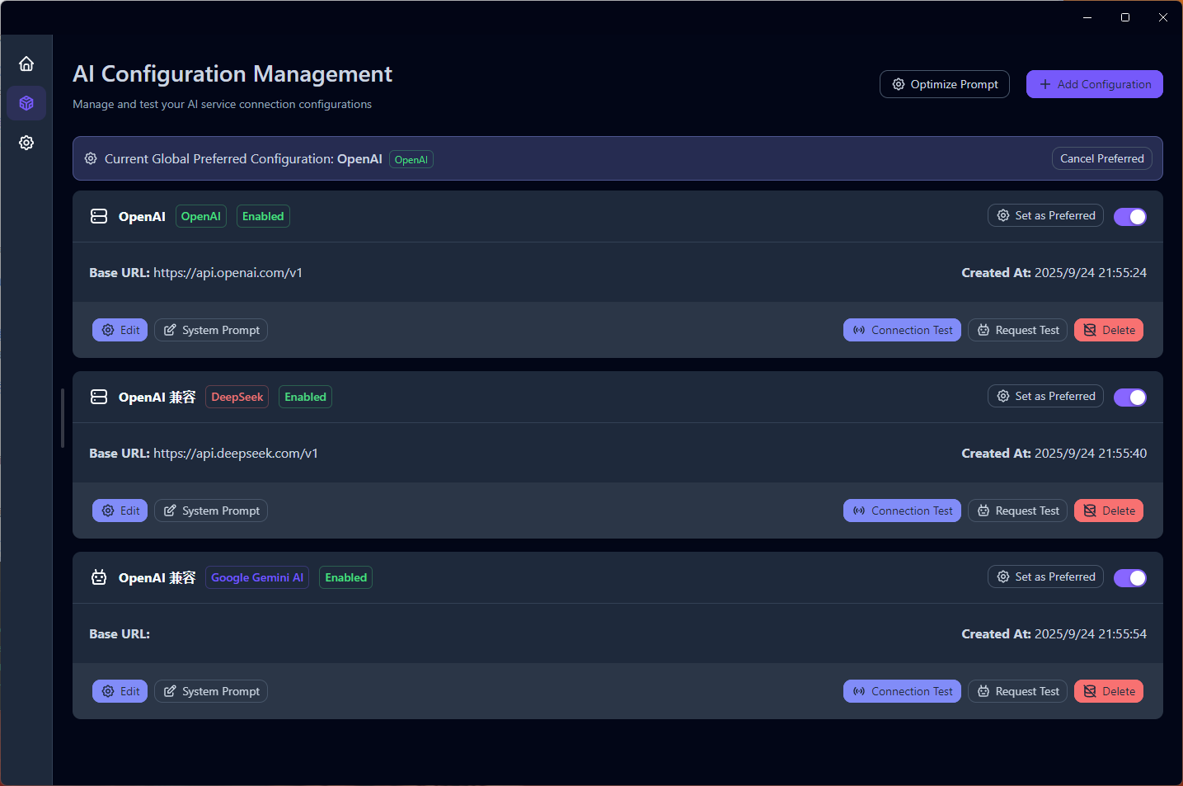Open Settings via the sidebar gear icon
The image size is (1183, 786).
[26, 143]
